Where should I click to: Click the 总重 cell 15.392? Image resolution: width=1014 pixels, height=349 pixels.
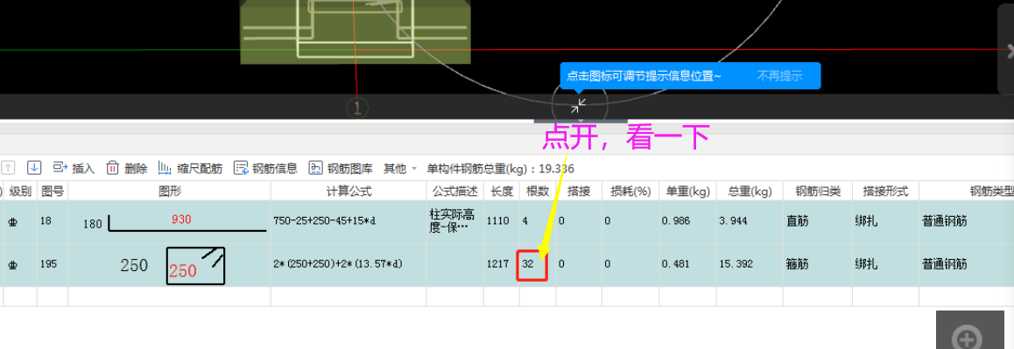tap(750, 264)
